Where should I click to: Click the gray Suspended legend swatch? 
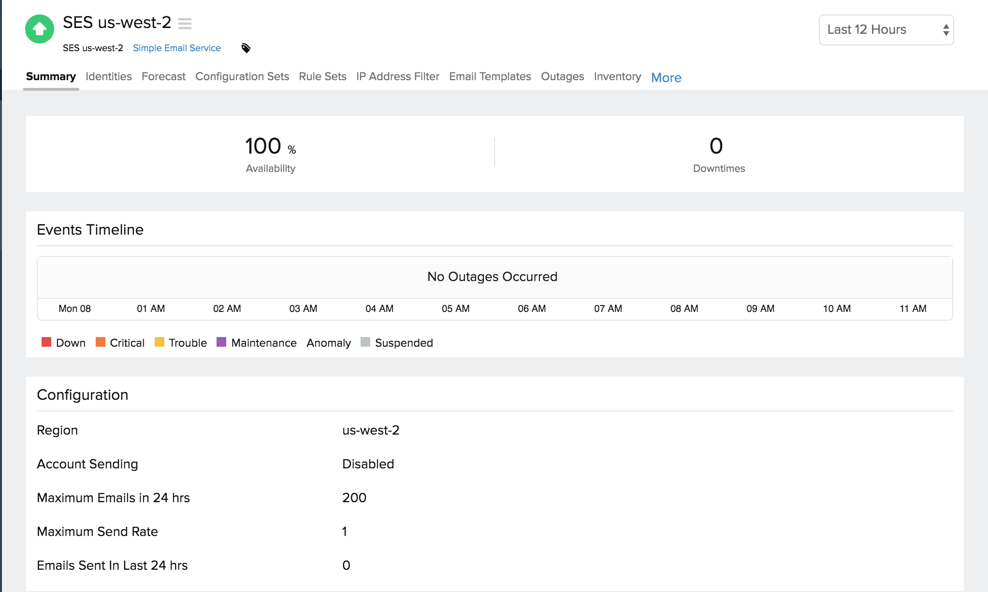pos(365,342)
